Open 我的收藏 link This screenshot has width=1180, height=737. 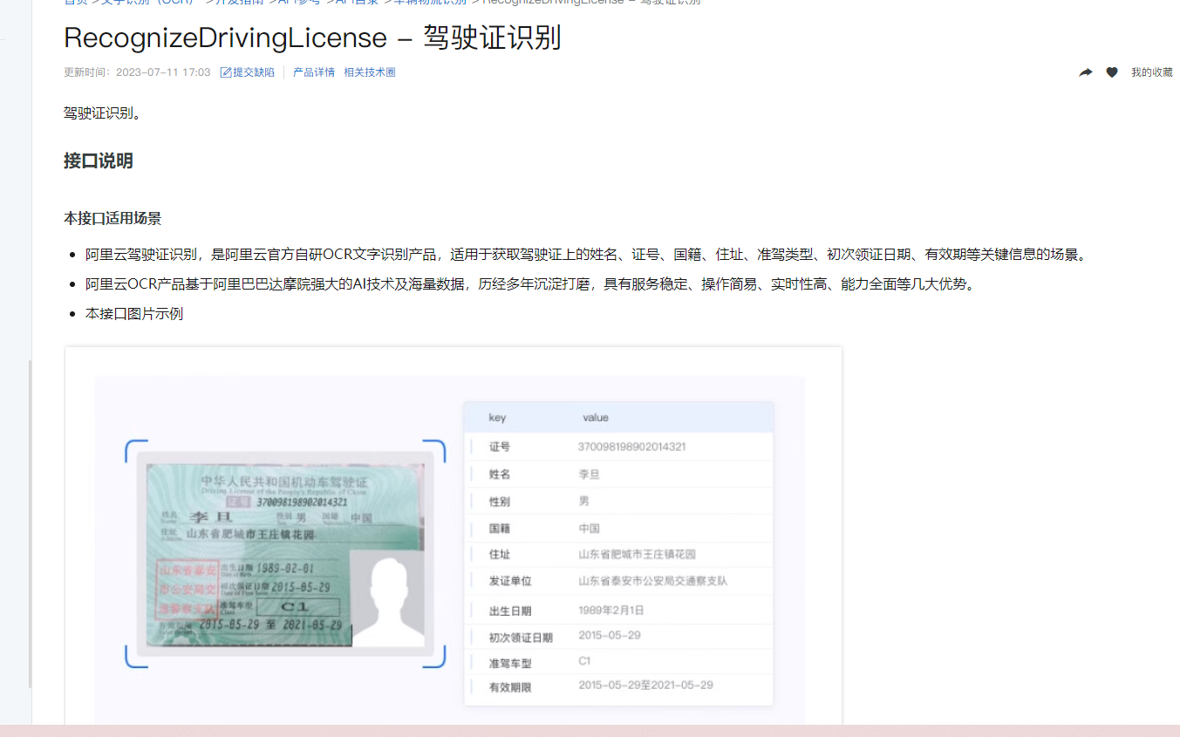coord(1152,72)
